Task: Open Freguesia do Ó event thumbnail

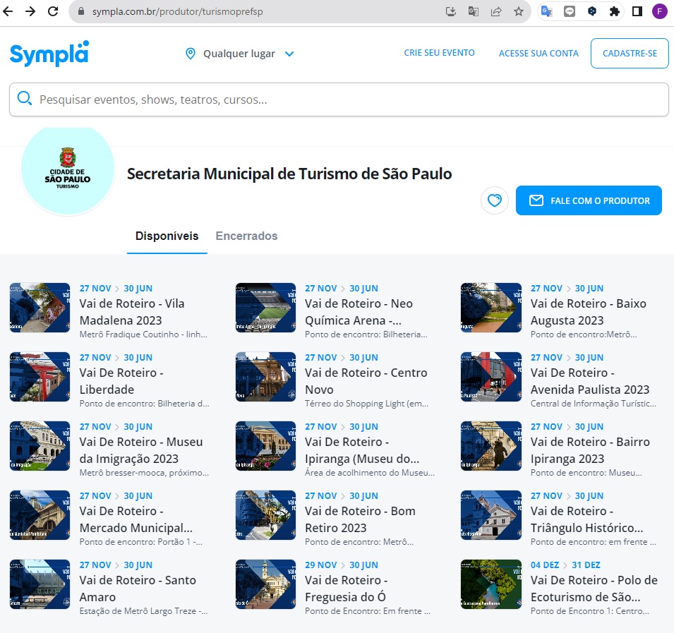Action: [x=265, y=584]
